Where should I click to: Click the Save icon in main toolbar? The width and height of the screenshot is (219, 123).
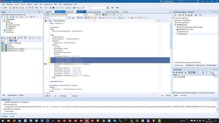(10, 8)
